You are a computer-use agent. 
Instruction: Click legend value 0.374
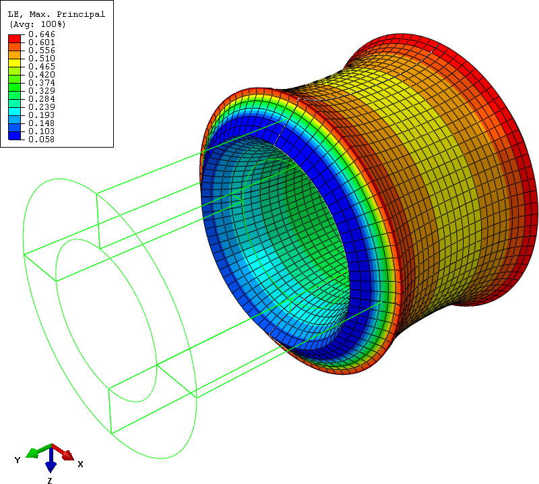(42, 83)
